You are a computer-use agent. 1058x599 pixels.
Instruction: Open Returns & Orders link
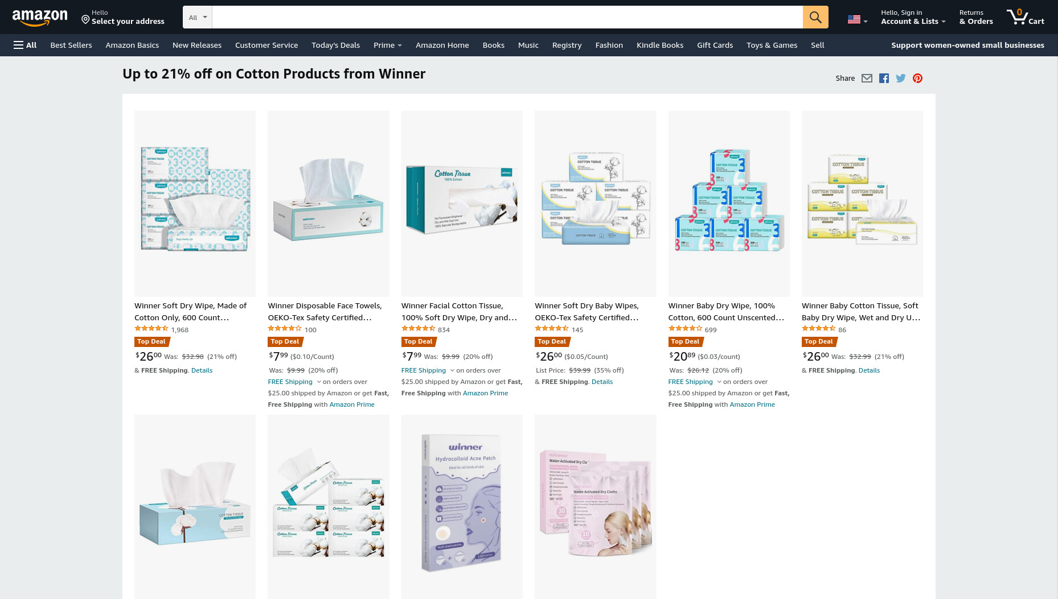pos(975,17)
